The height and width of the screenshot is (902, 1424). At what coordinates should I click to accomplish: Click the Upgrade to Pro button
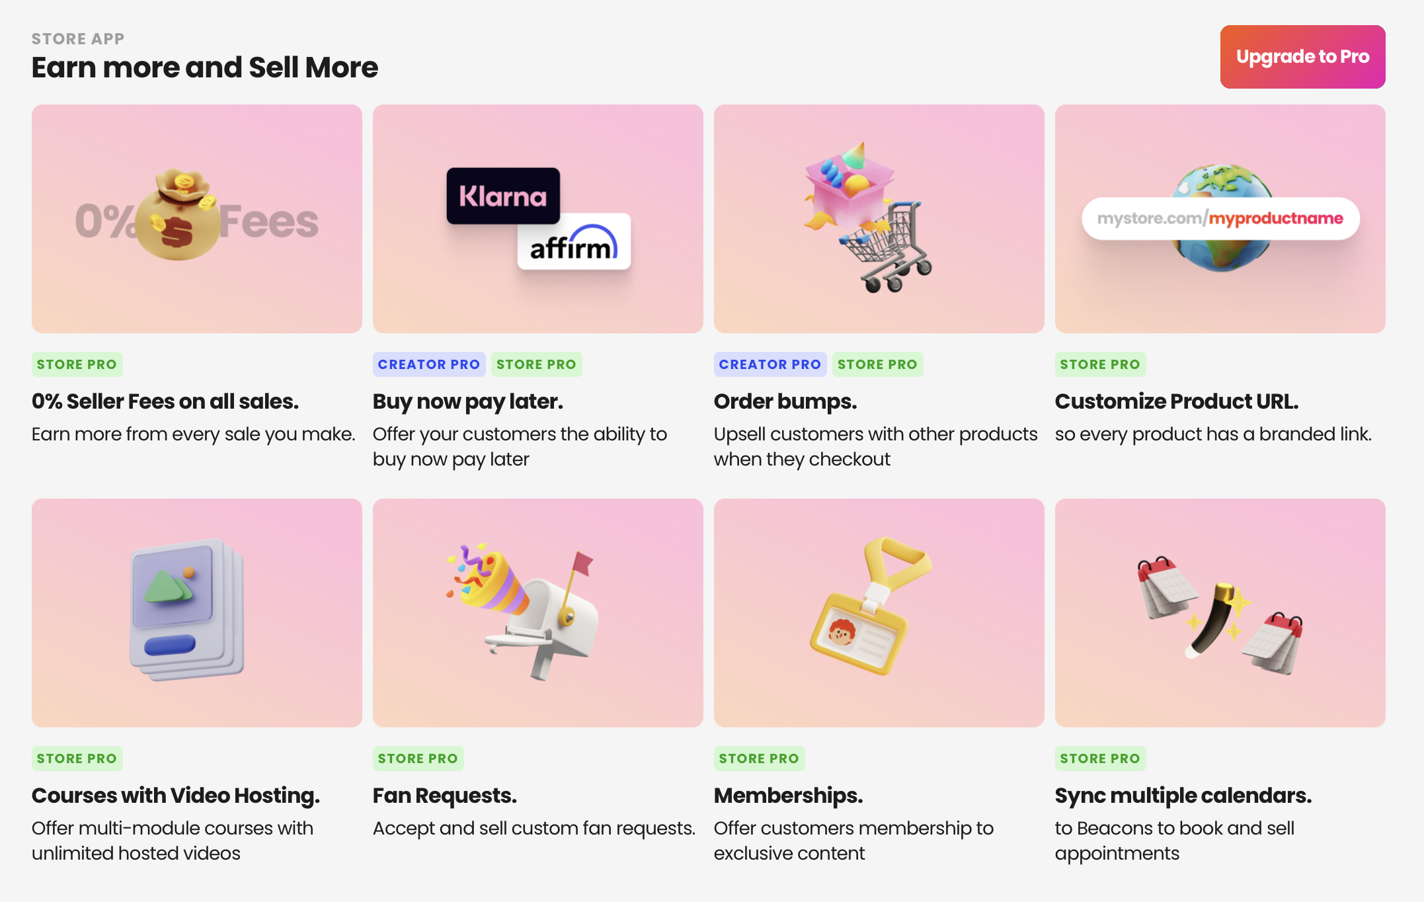(1302, 57)
